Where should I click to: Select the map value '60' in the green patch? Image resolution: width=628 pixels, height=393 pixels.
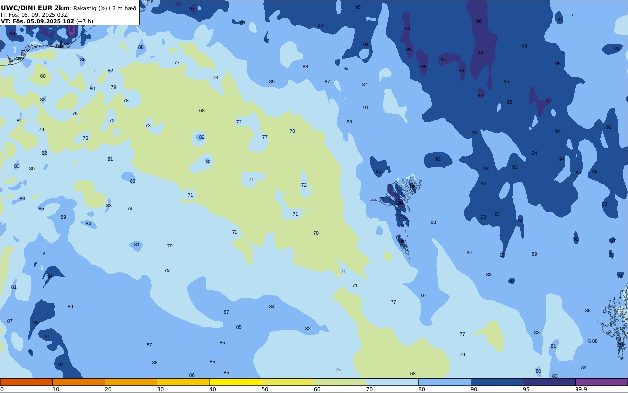pyautogui.click(x=43, y=76)
